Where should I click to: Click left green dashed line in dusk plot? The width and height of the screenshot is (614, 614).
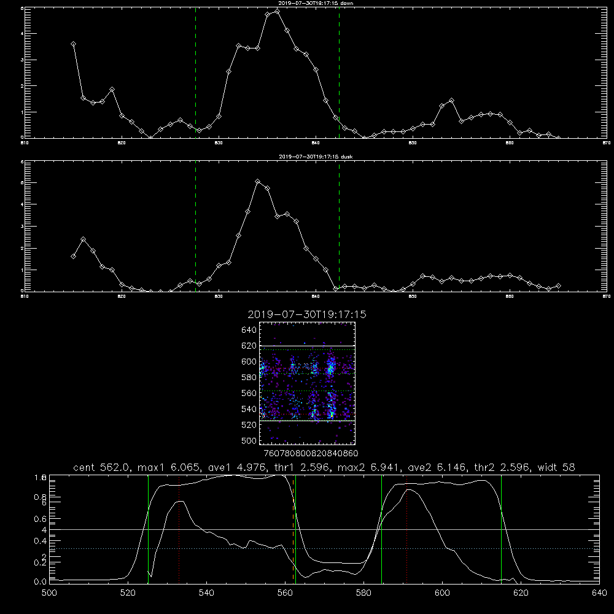[x=195, y=226]
